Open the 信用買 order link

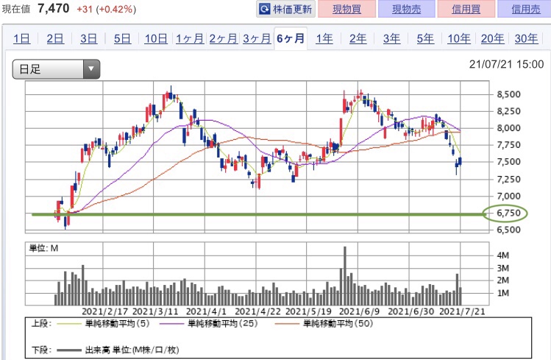(x=466, y=9)
